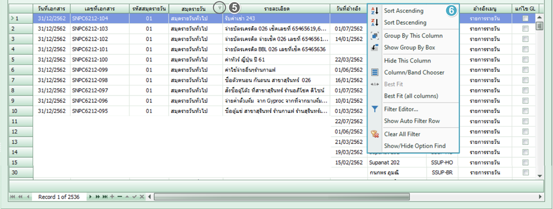Image resolution: width=553 pixels, height=209 pixels.
Task: Delete record using minus navigator icon
Action: pos(120,197)
